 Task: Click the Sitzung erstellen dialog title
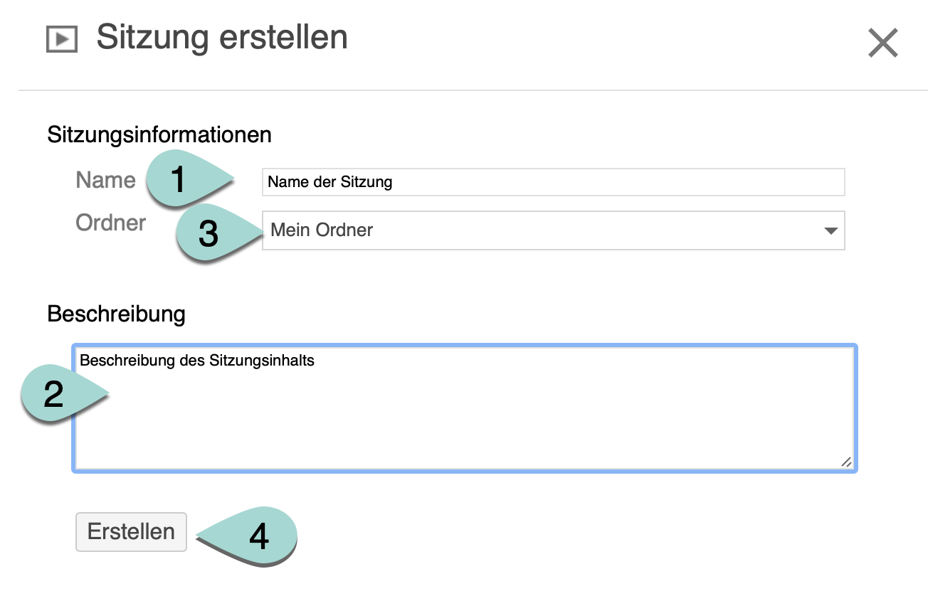tap(222, 38)
